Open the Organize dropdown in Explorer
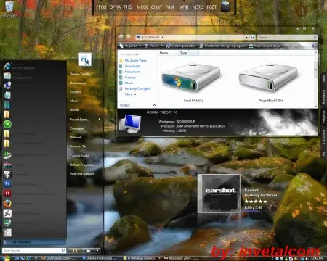The width and height of the screenshot is (327, 261). pos(130,46)
